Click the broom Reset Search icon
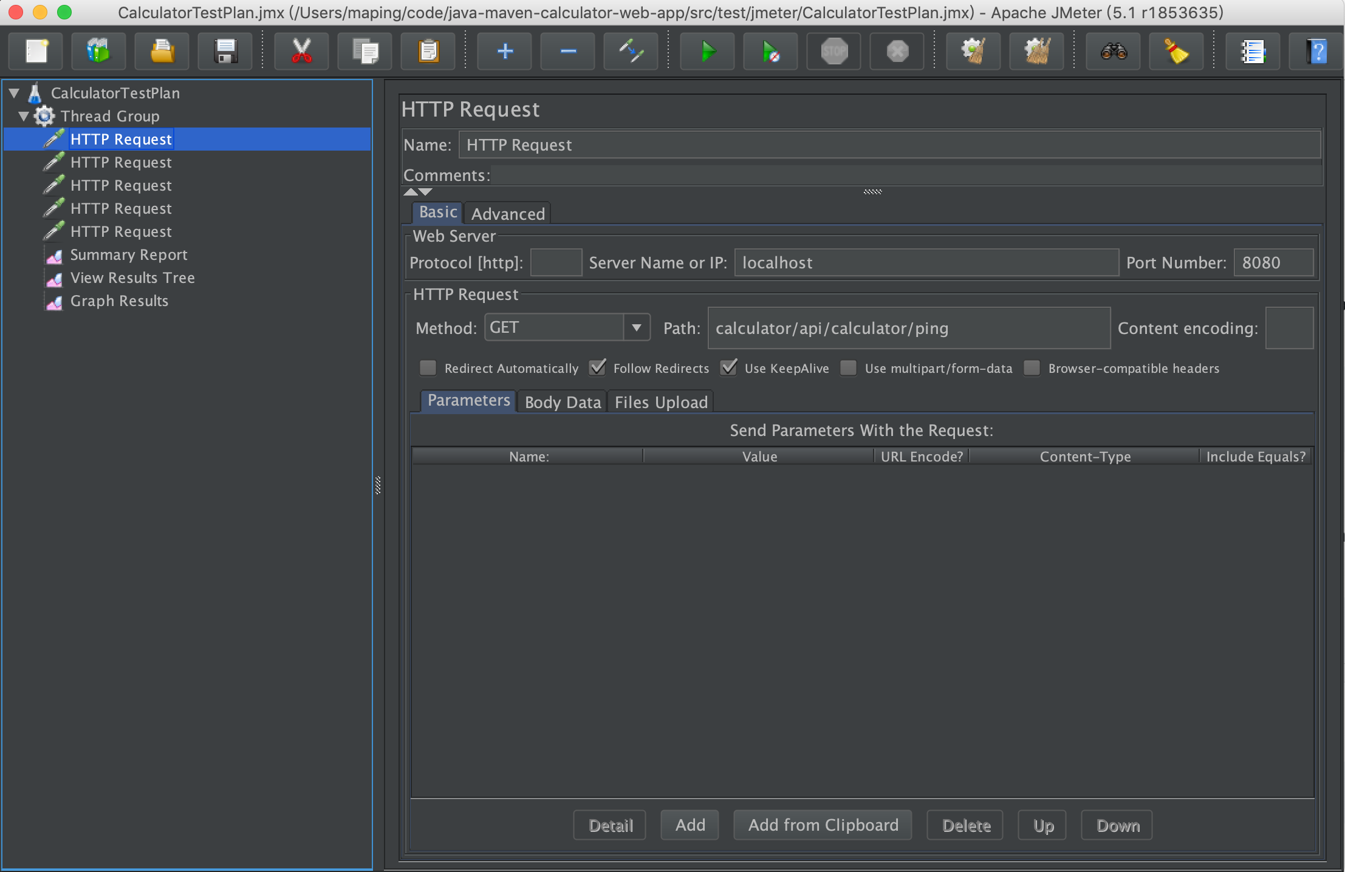This screenshot has height=872, width=1345. click(x=1177, y=52)
